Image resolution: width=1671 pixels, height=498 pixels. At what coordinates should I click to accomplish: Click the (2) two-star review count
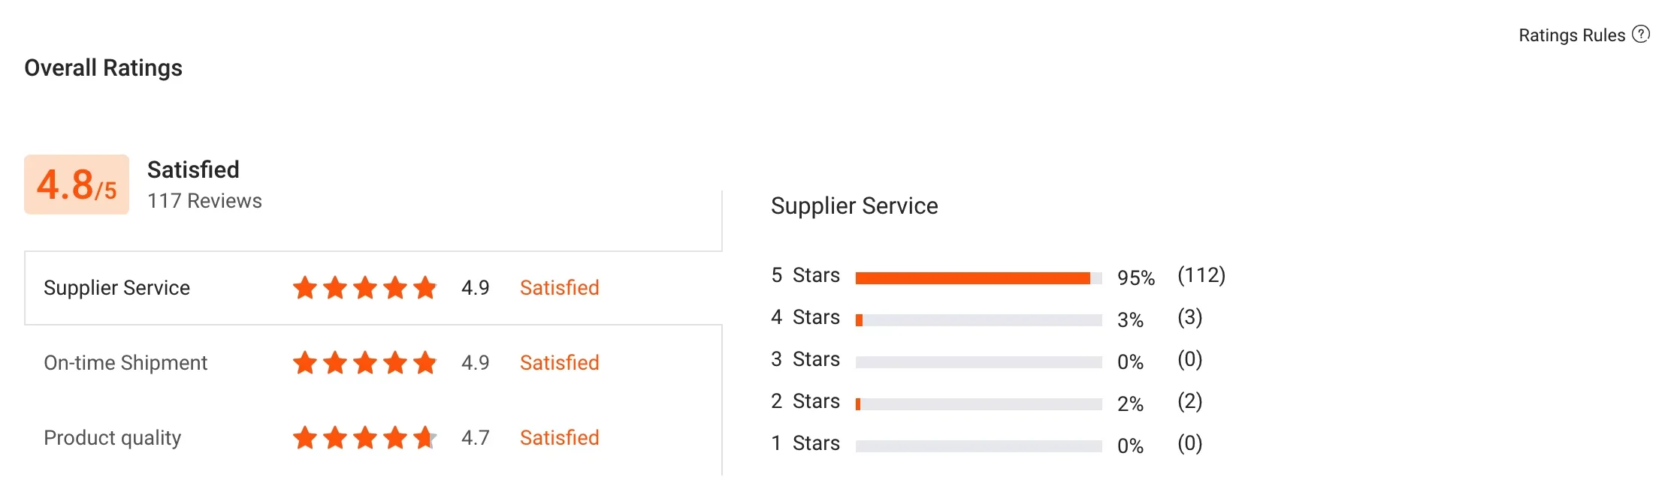(1190, 401)
